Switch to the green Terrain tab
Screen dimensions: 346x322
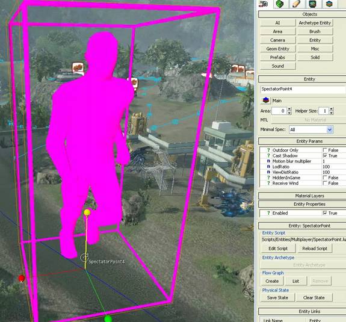280,4
